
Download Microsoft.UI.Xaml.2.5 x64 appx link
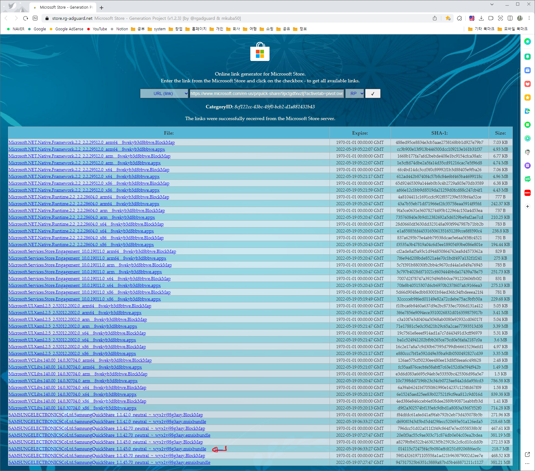72,340
